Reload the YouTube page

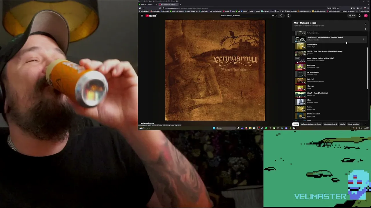160,8
